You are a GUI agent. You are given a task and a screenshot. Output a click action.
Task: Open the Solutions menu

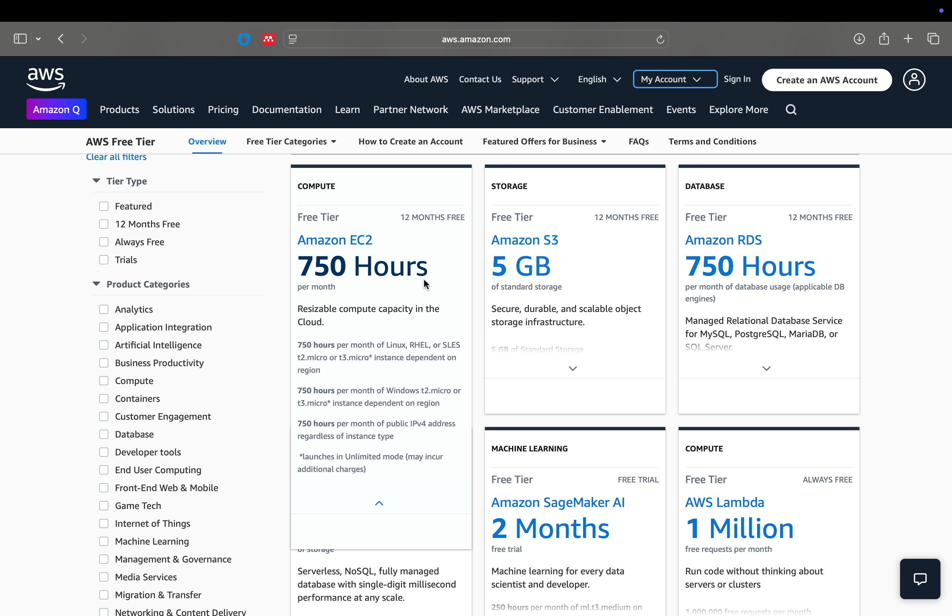pos(174,110)
